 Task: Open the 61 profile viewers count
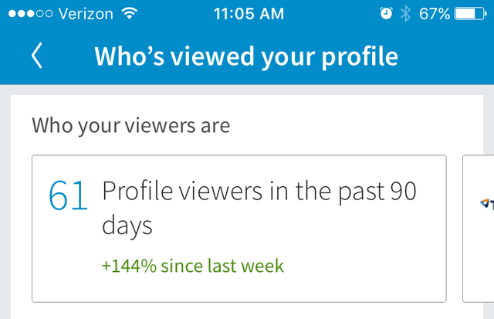pos(68,195)
